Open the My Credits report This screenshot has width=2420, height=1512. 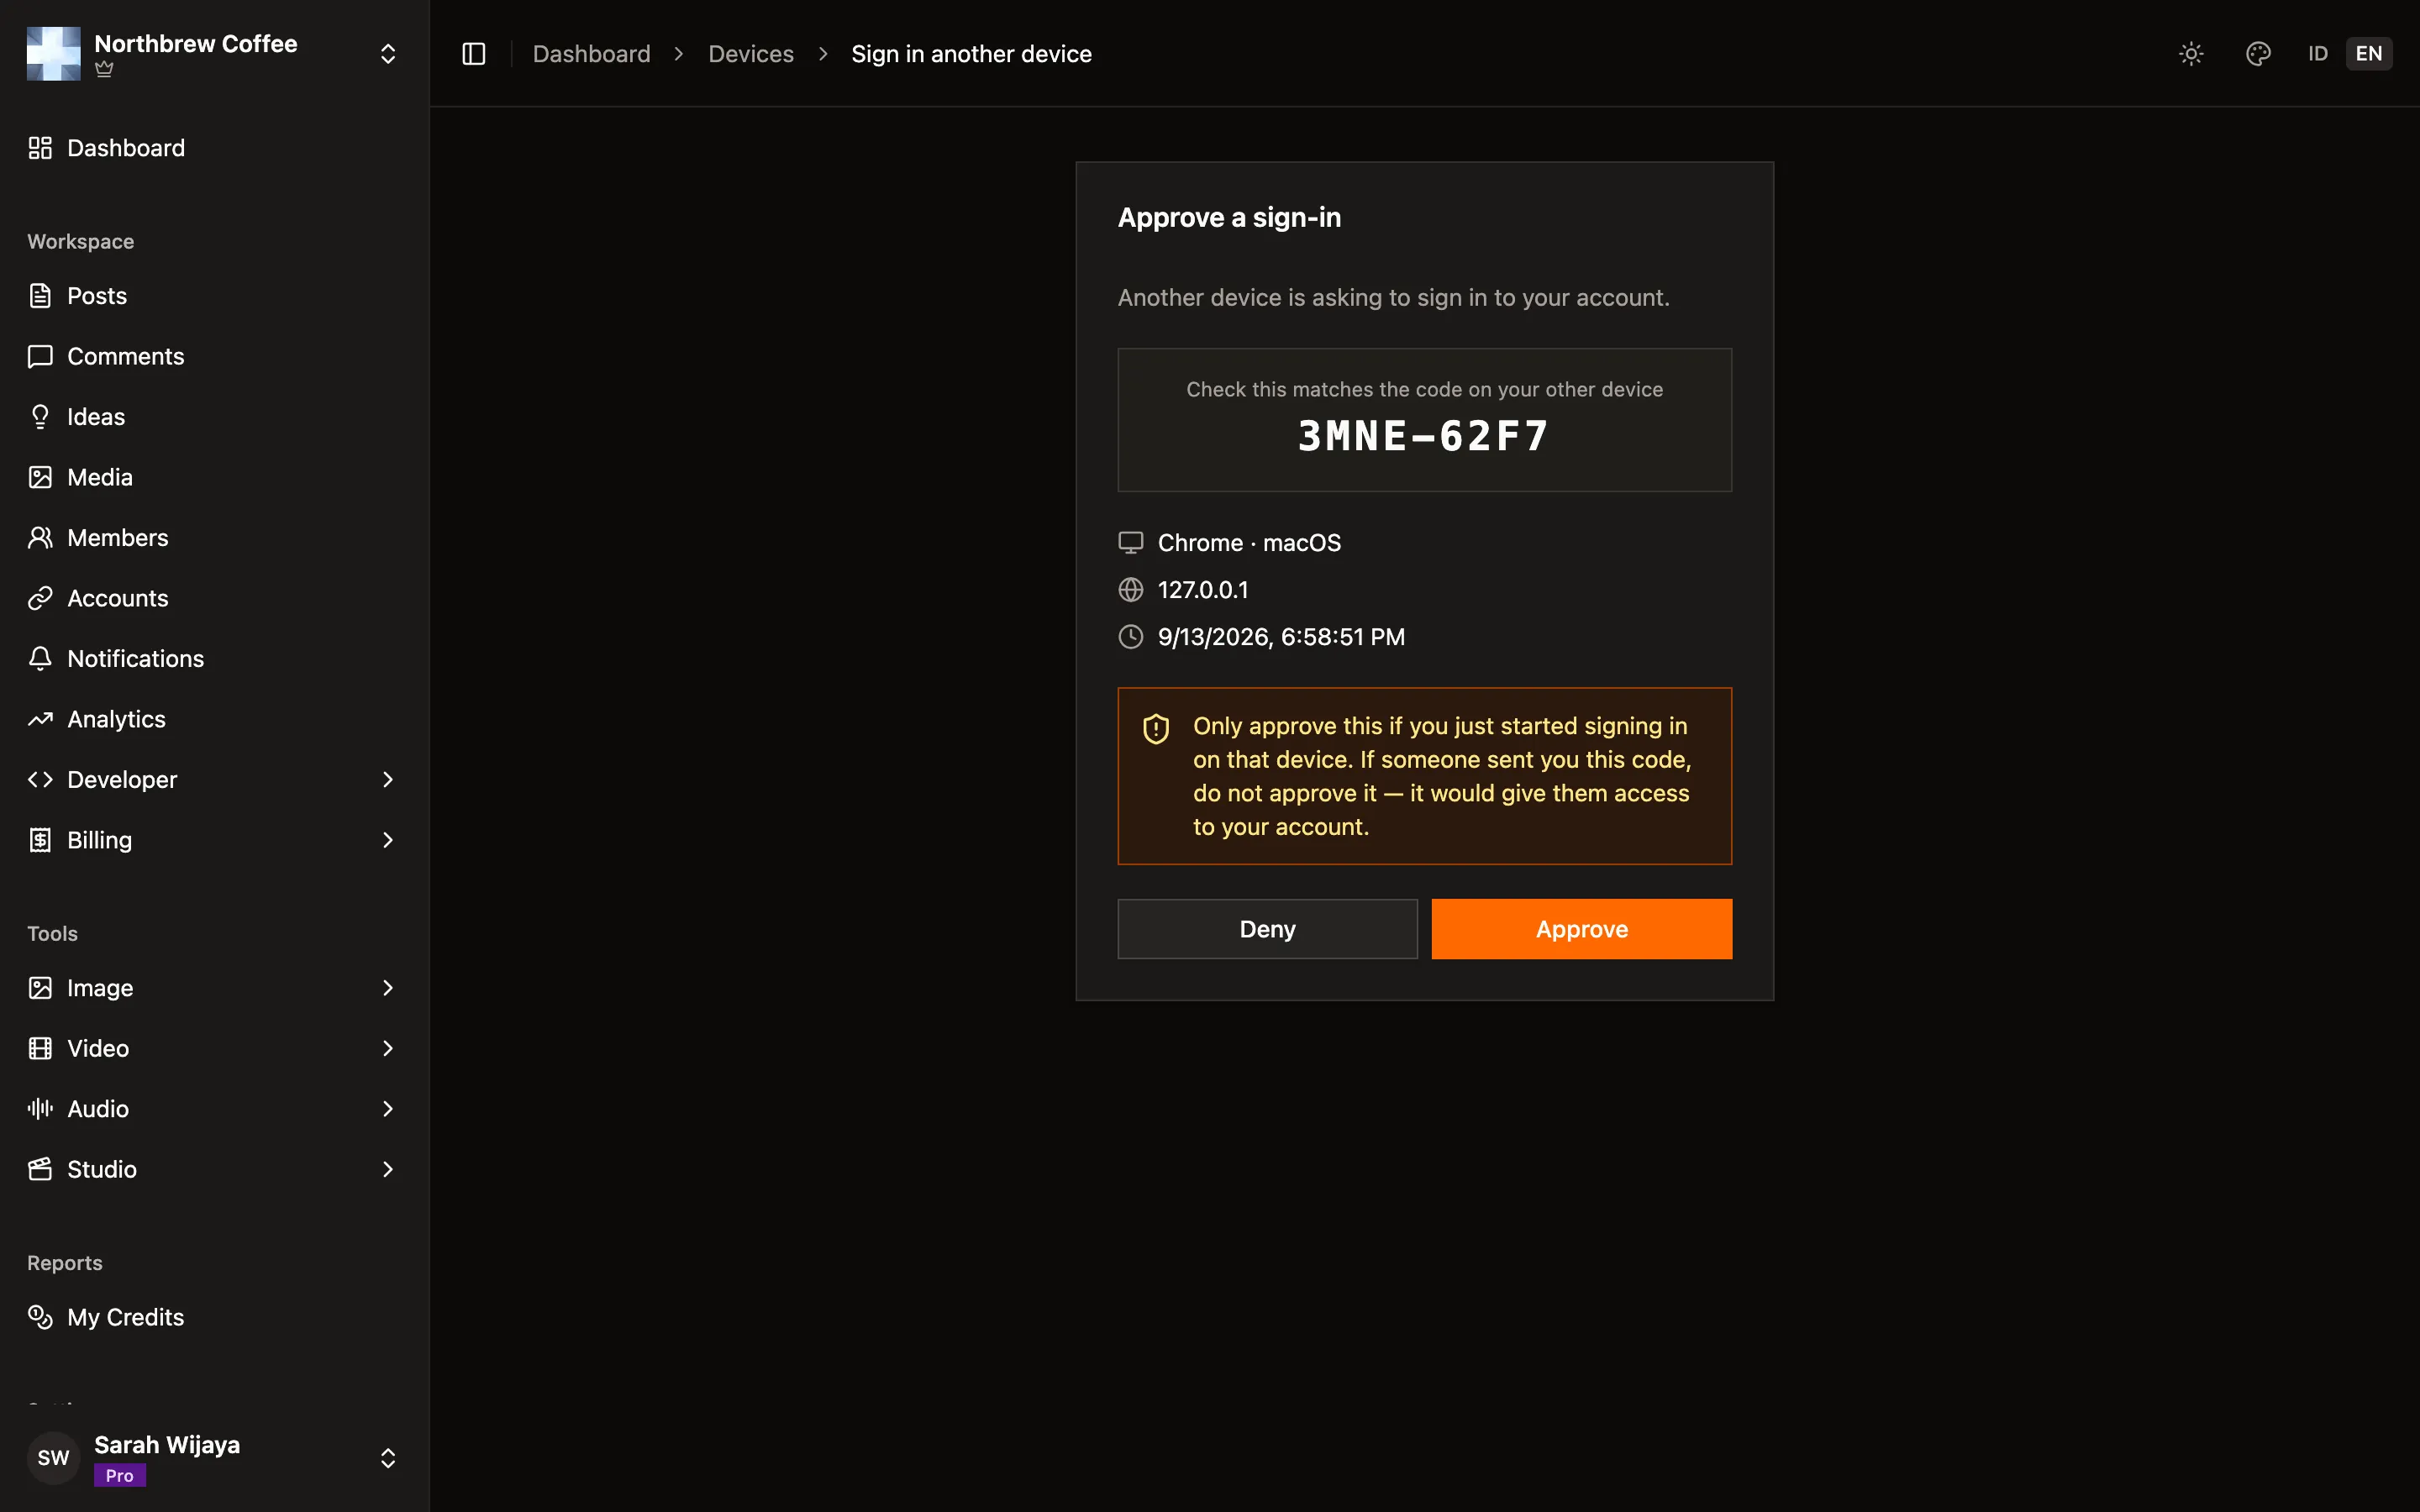coord(214,1317)
